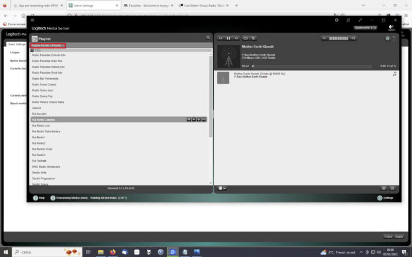Viewport: 412px width, 257px height.
Task: Open Settings at bottom right of server
Action: point(385,197)
